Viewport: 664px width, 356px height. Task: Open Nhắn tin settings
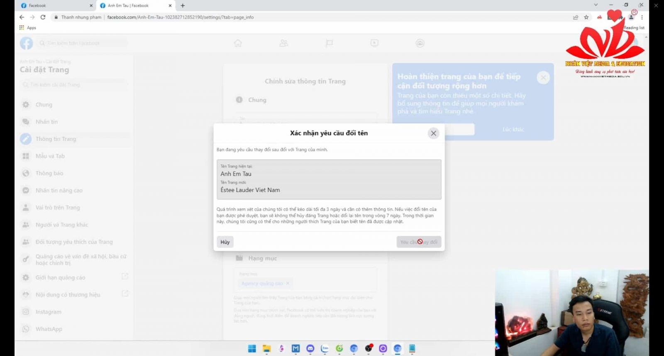point(75,122)
